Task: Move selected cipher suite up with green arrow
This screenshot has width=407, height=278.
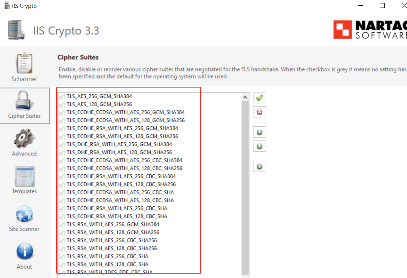Action: pos(259,132)
